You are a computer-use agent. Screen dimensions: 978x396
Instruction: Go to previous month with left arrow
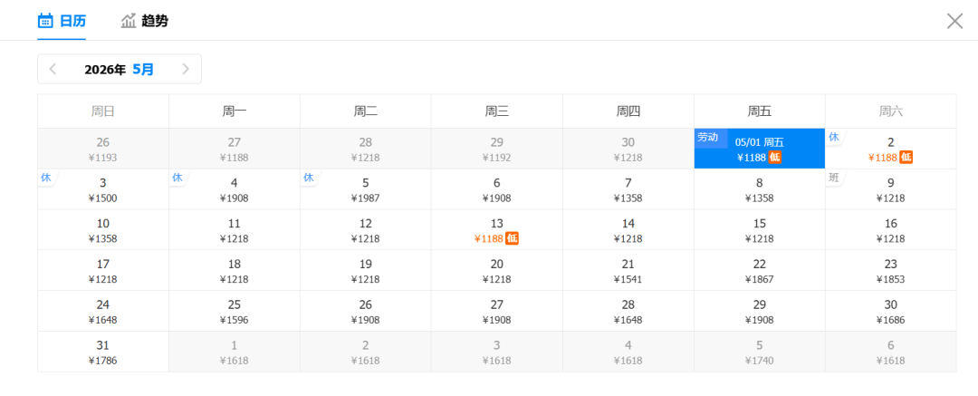53,69
